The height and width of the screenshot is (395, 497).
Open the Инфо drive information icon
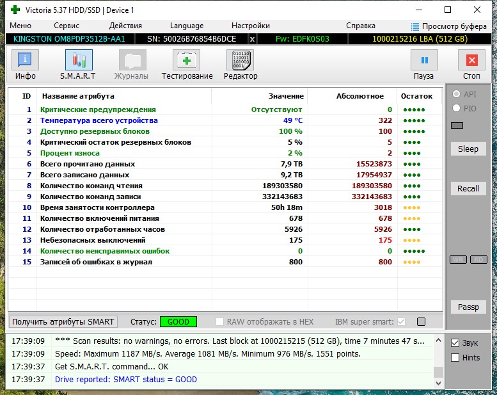click(25, 60)
